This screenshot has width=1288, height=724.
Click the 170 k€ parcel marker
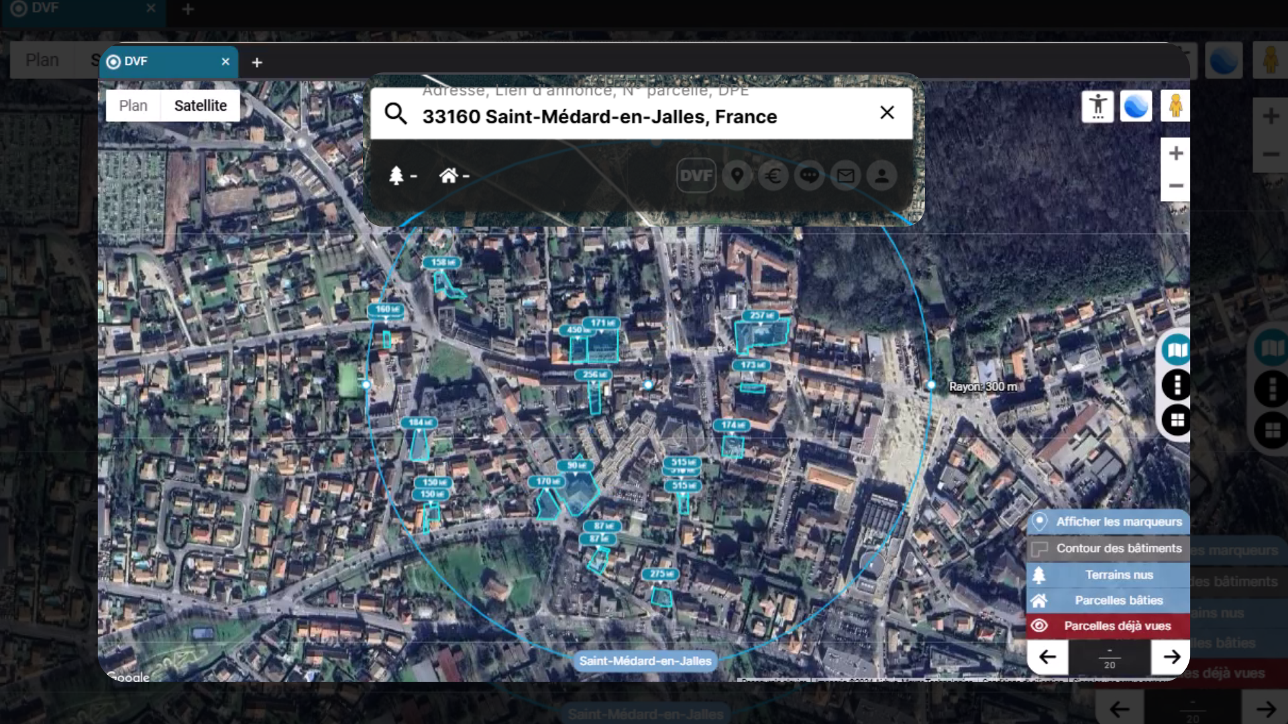pyautogui.click(x=546, y=481)
